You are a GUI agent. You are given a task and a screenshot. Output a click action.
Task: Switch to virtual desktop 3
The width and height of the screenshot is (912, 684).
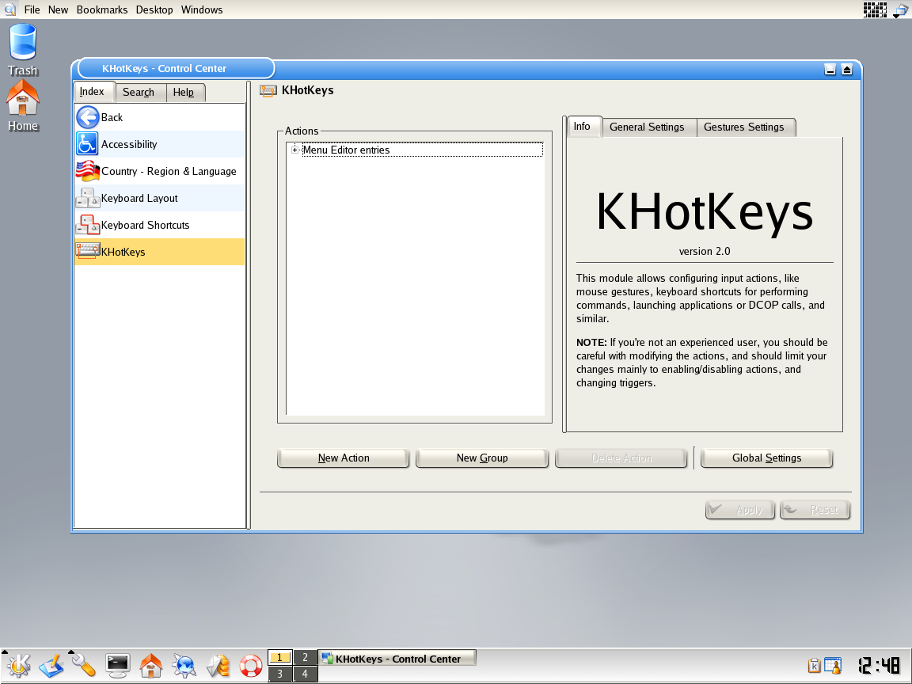[279, 674]
